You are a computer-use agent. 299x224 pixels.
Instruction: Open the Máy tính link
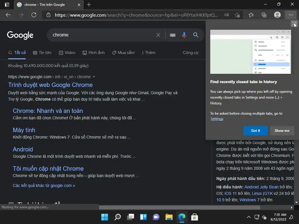click(x=24, y=130)
